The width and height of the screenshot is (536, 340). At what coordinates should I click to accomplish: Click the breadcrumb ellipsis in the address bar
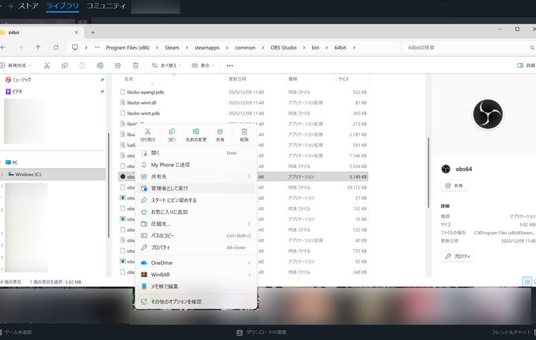(x=97, y=48)
